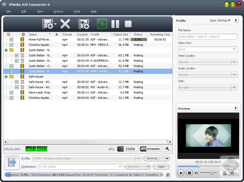The height and width of the screenshot is (182, 244).
Task: Open the Split dropdown
Action: tap(234, 87)
